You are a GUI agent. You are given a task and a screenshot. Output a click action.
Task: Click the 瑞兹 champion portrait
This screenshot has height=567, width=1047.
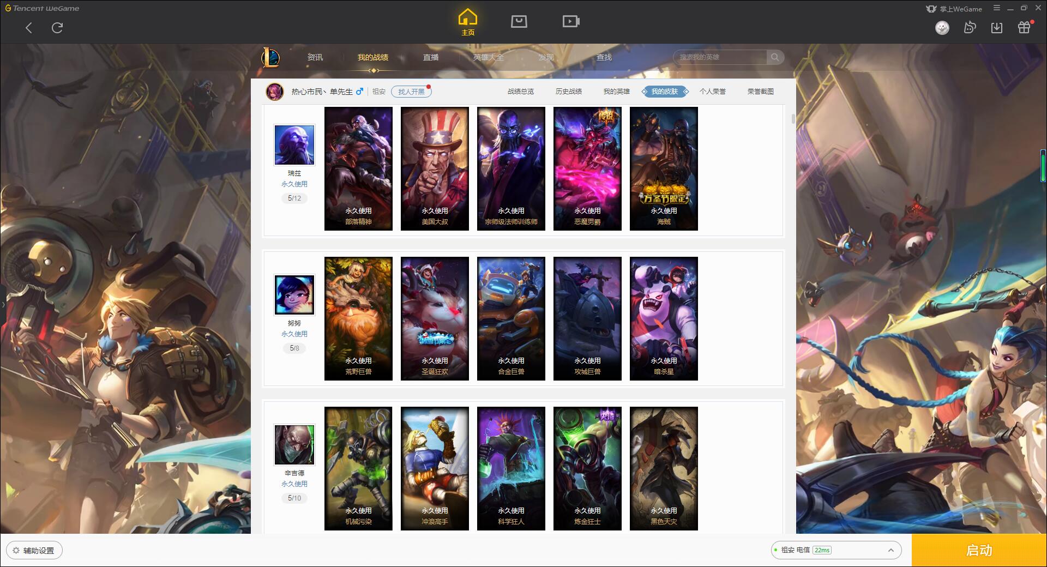click(x=294, y=145)
